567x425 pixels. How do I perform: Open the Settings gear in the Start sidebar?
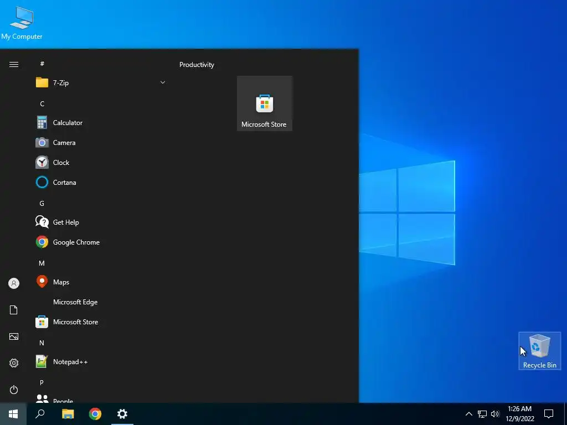14,363
